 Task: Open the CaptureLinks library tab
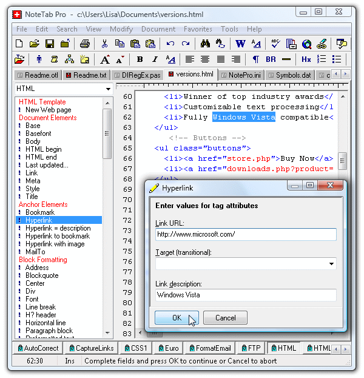click(92, 348)
